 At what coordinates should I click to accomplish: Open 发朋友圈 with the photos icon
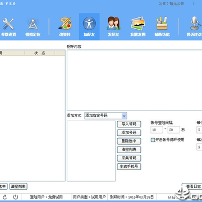[x=138, y=27]
